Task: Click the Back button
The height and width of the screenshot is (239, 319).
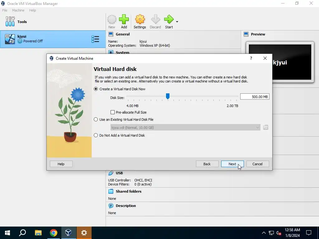Action: tap(207, 164)
